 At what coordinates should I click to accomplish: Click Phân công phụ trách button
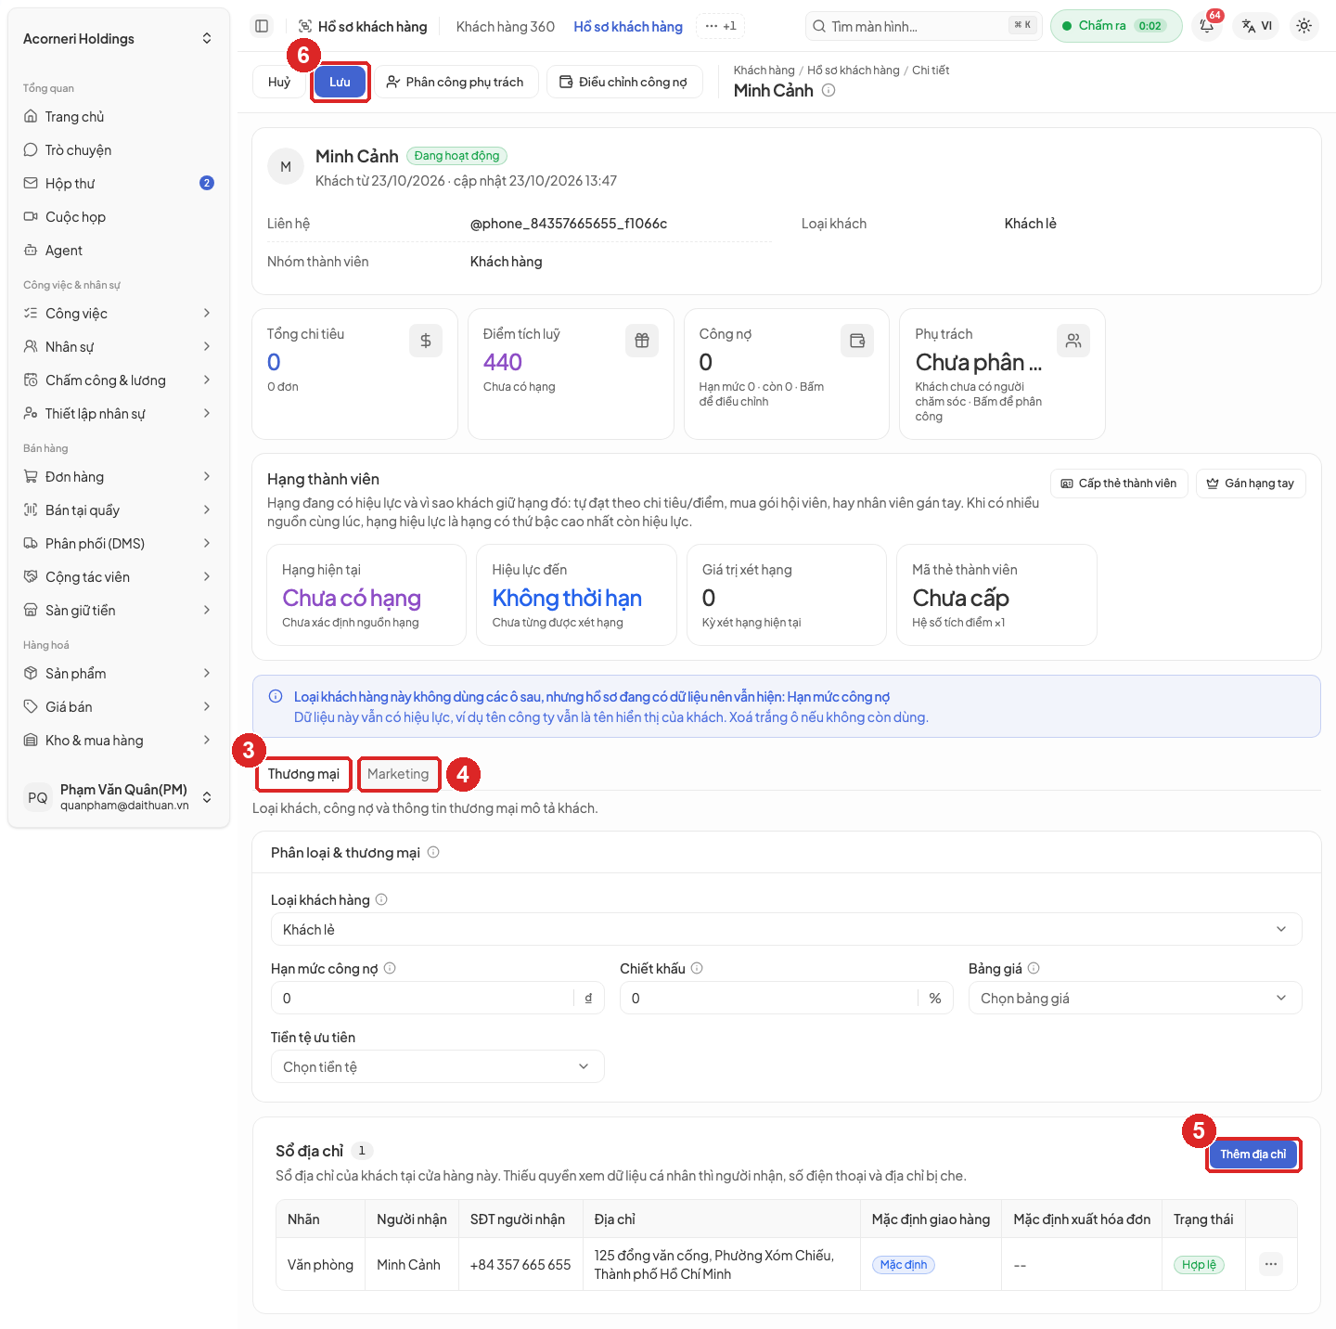coord(455,82)
